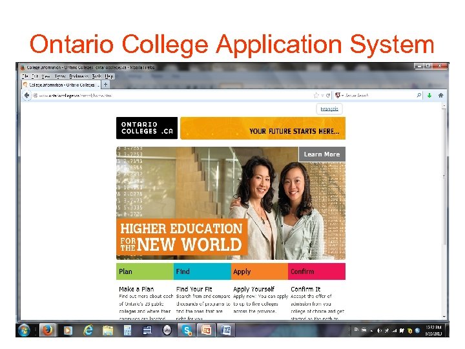Open the orange Apply section
The image size is (465, 349).
tap(260, 271)
